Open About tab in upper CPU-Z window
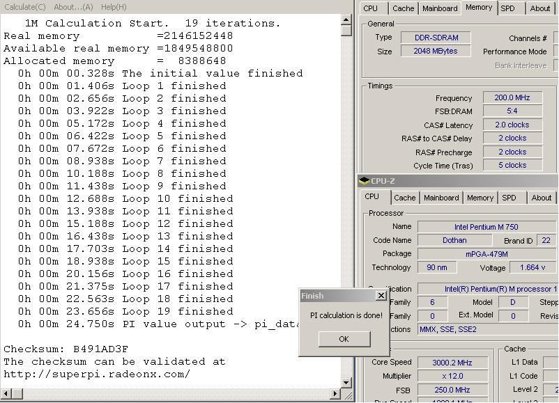Image resolution: width=559 pixels, height=403 pixels. pyautogui.click(x=539, y=8)
